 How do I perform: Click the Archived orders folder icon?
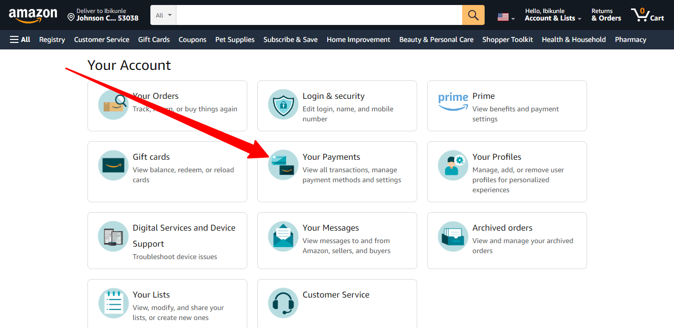pos(453,236)
